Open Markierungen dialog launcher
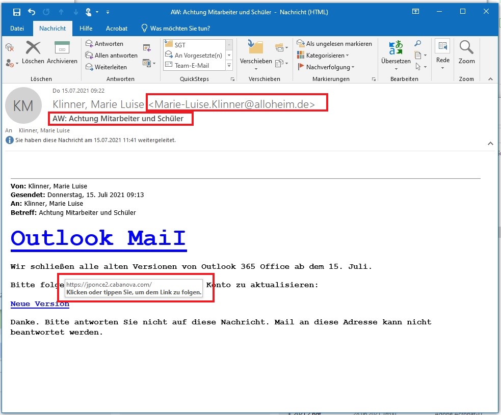The height and width of the screenshot is (415, 501). (374, 79)
